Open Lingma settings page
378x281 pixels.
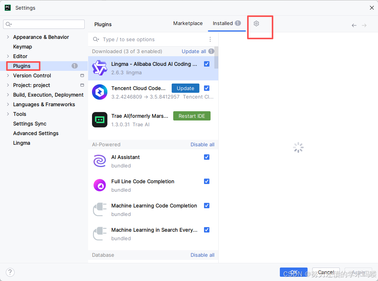(x=22, y=143)
